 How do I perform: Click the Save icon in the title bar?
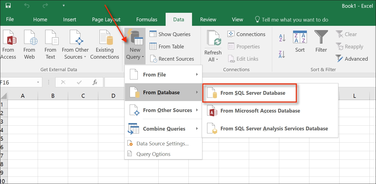click(8, 6)
